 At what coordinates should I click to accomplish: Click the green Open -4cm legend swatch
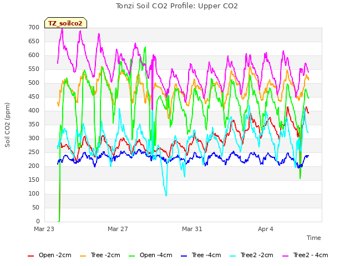[x=131, y=256]
